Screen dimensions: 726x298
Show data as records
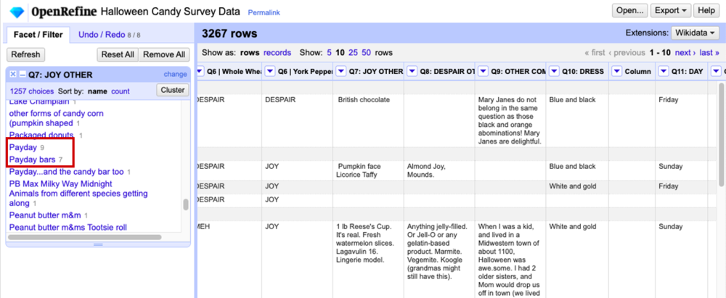tap(277, 53)
